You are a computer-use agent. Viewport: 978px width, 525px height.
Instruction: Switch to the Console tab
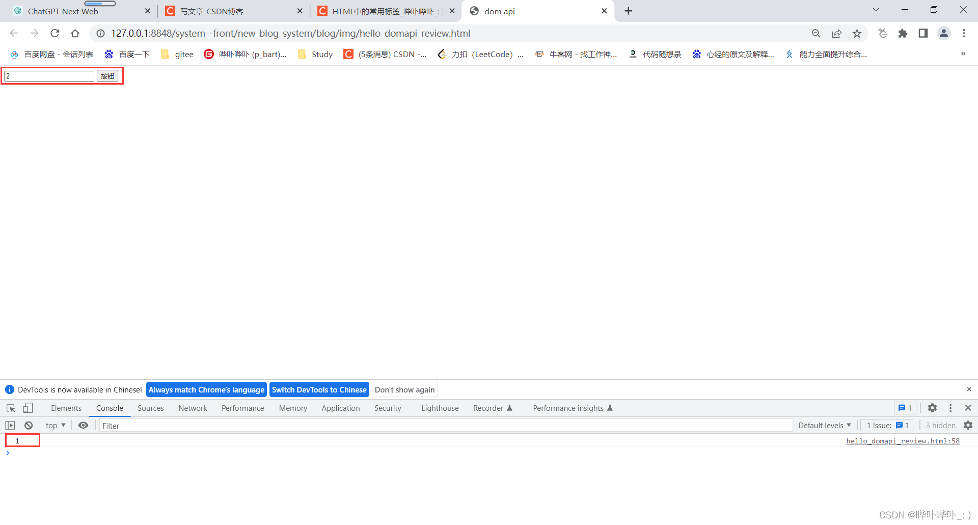pos(110,408)
